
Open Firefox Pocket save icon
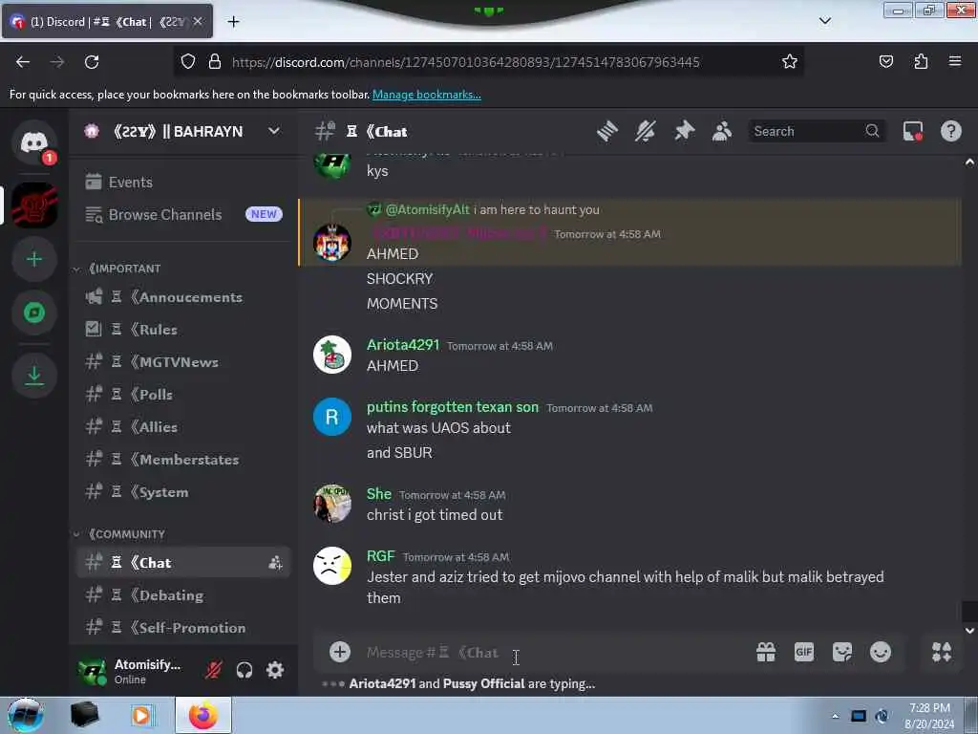(885, 62)
